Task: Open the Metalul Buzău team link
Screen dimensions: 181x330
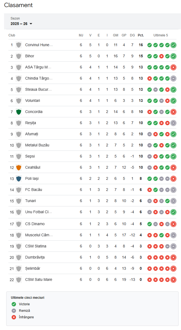Action: [37, 145]
